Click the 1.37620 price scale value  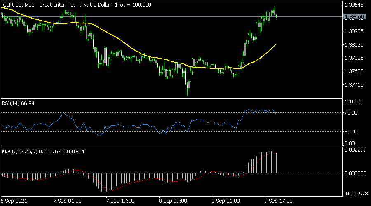pyautogui.click(x=354, y=71)
